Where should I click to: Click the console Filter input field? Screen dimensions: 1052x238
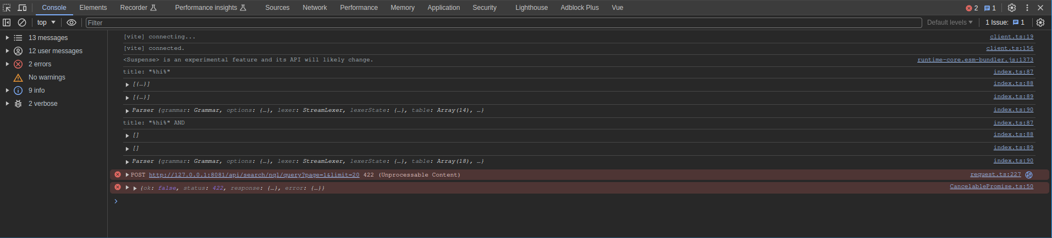[x=503, y=22]
